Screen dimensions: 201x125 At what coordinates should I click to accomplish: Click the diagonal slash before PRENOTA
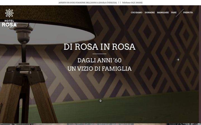coord(180,13)
